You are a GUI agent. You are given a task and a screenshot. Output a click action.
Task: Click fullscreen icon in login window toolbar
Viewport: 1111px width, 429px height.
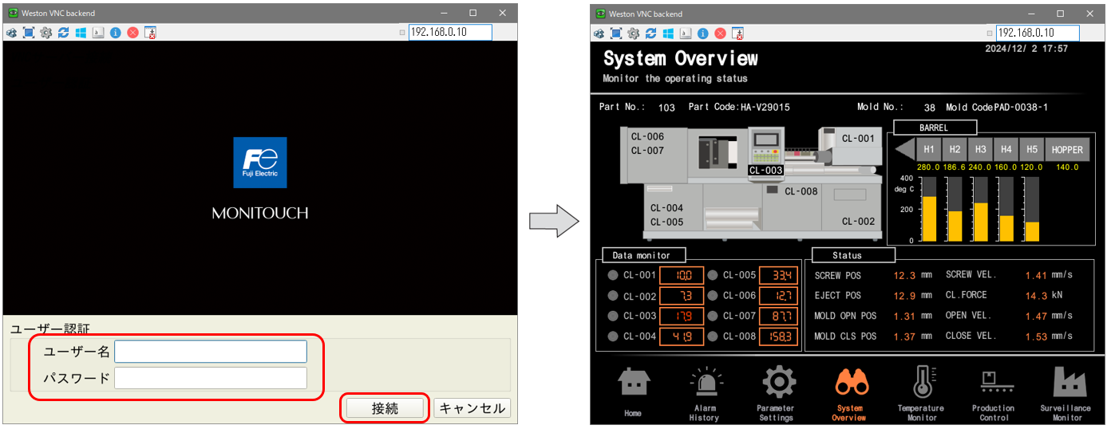29,33
